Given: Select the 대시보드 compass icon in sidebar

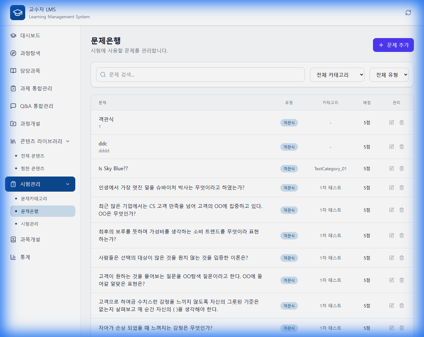Looking at the screenshot, I should pos(13,36).
